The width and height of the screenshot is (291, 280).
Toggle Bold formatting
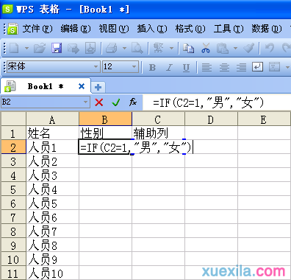pos(152,67)
